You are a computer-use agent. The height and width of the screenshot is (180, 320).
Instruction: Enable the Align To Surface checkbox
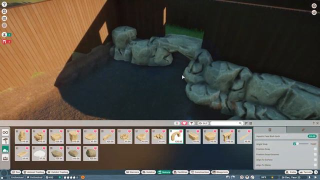(315, 160)
